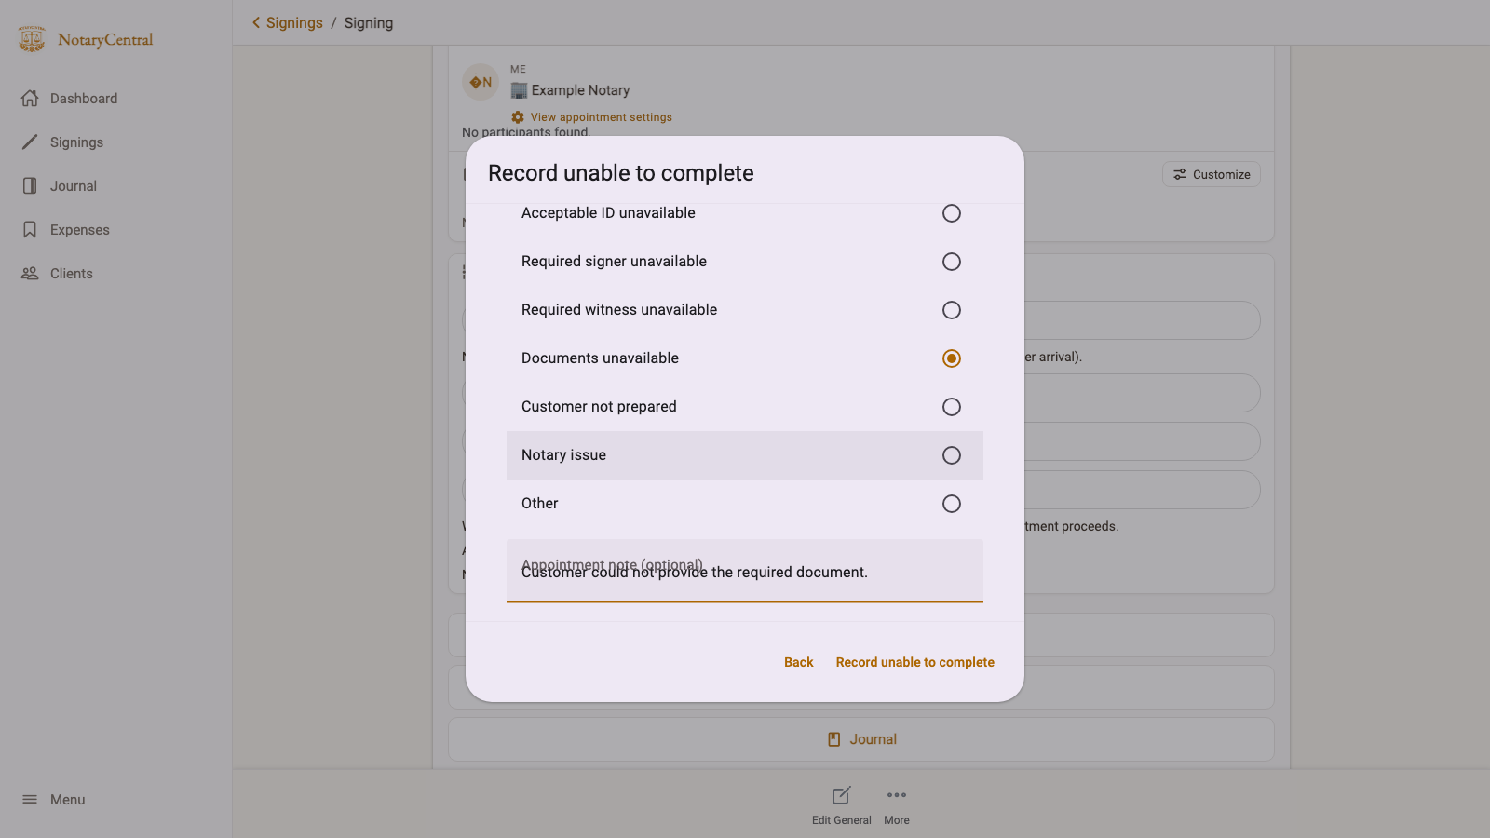
Task: Click the Edit General pencil icon
Action: pos(841,795)
